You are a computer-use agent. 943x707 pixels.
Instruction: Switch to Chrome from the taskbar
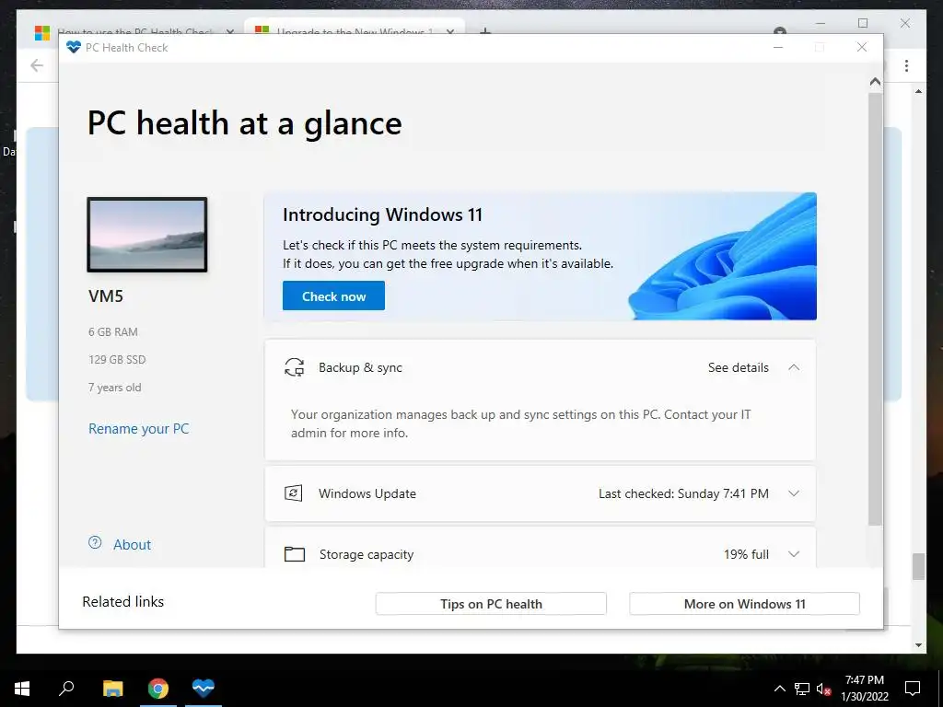coord(158,689)
